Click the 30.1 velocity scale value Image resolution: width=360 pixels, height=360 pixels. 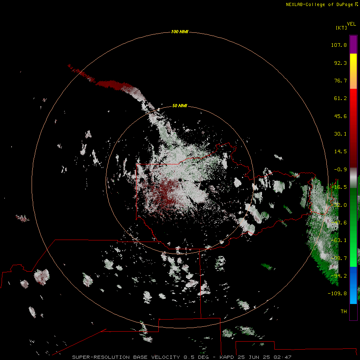point(340,134)
